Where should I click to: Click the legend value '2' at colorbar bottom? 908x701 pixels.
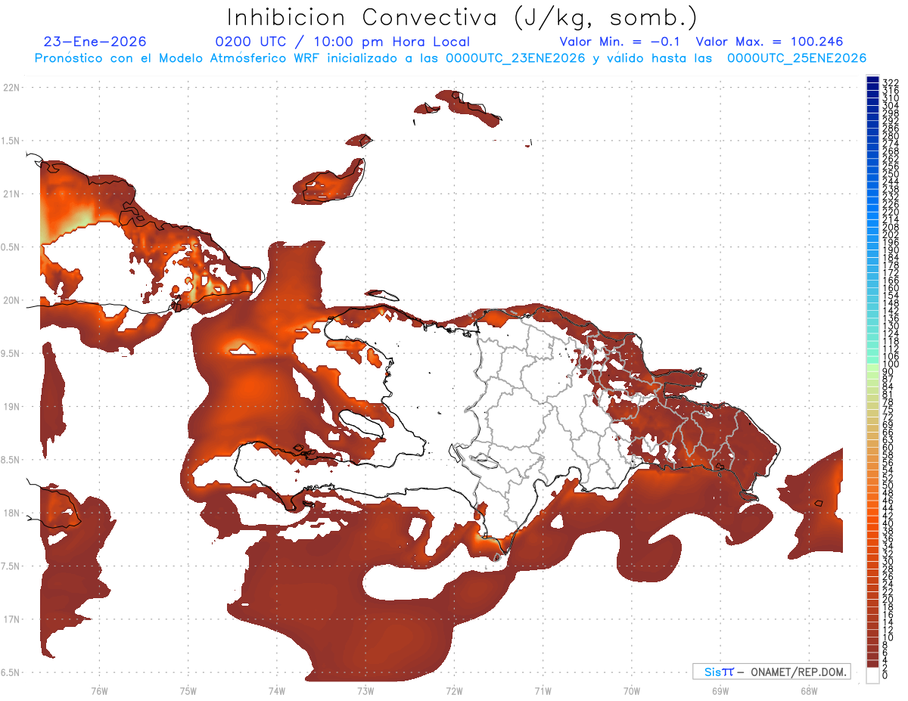885,667
